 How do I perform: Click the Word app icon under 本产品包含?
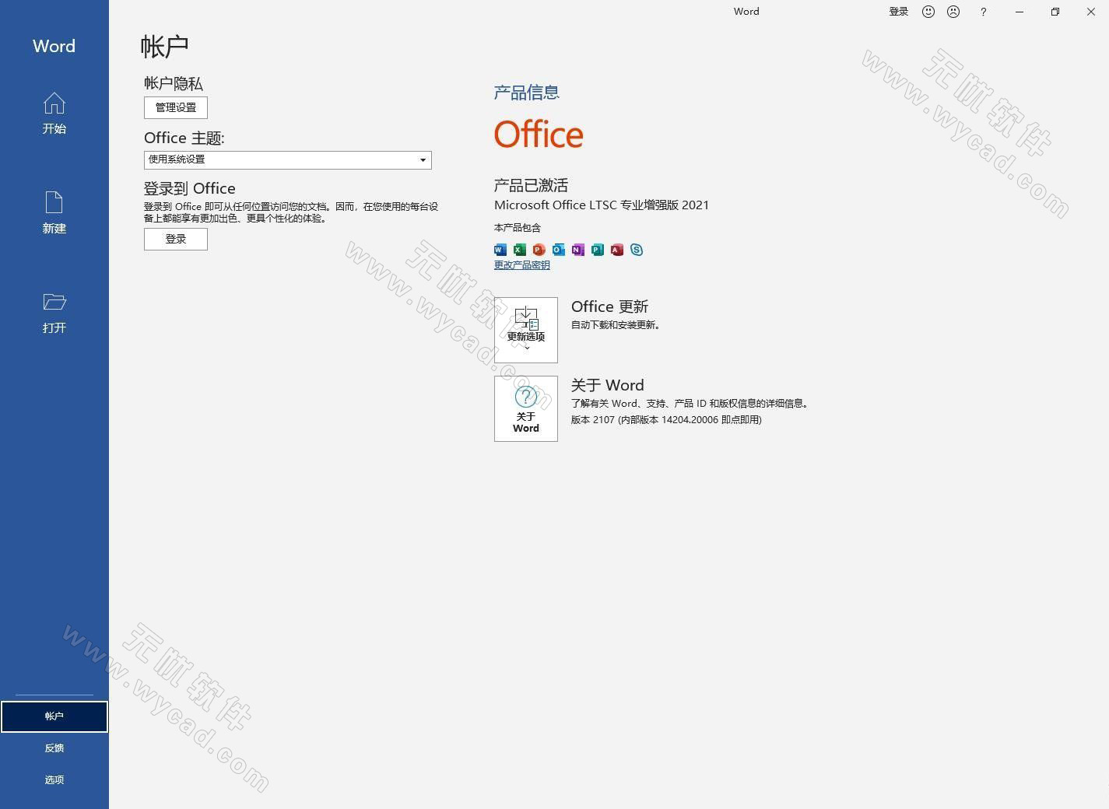click(x=500, y=250)
